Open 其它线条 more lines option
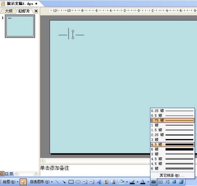Viewport: 197px width, 186px height. tap(172, 175)
